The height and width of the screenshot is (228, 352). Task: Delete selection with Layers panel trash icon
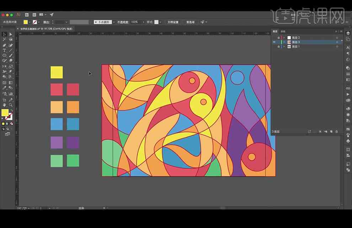pyautogui.click(x=336, y=131)
